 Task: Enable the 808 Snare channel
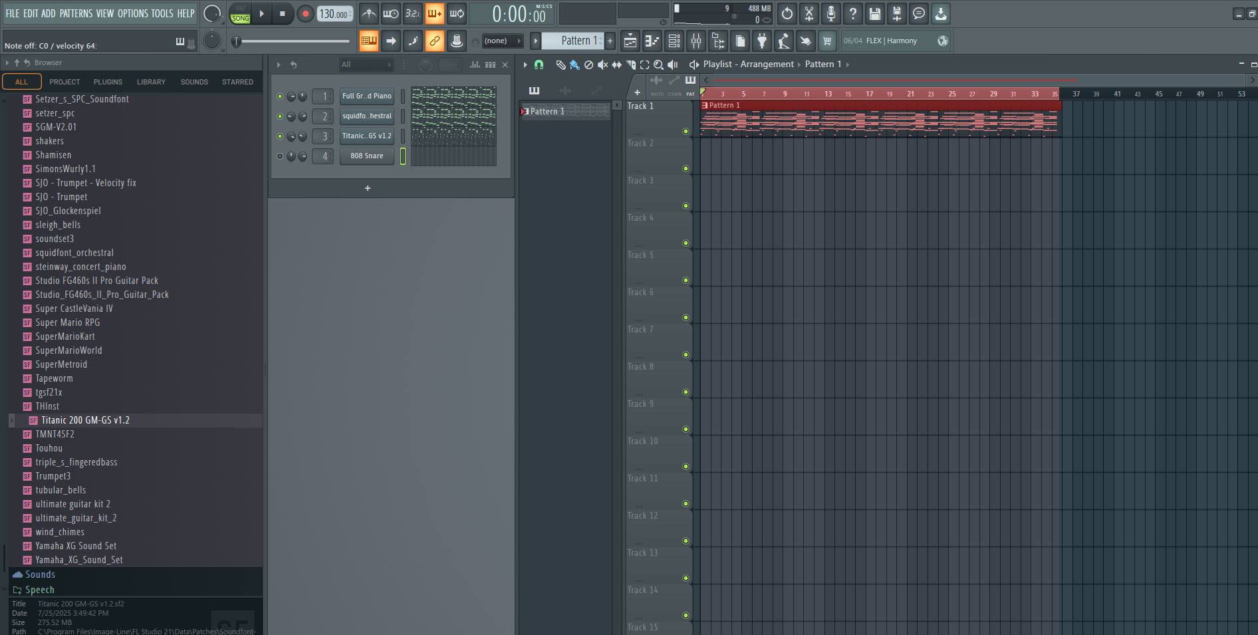pyautogui.click(x=280, y=156)
